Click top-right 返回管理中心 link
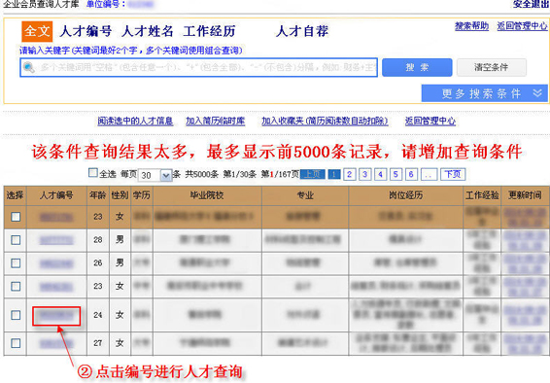Viewport: 550px width, 383px height. [x=522, y=26]
